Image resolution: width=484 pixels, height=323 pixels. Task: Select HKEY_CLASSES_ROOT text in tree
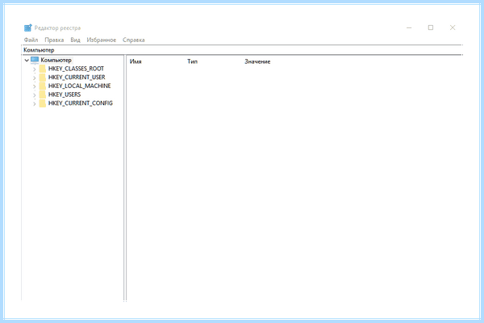[x=76, y=69]
